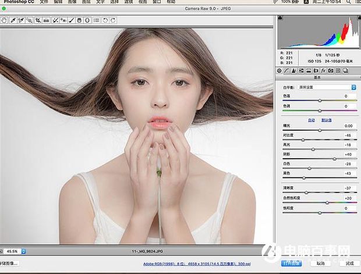This screenshot has width=361, height=274.
Task: Switch to the Basic panel tab
Action: coord(279,71)
